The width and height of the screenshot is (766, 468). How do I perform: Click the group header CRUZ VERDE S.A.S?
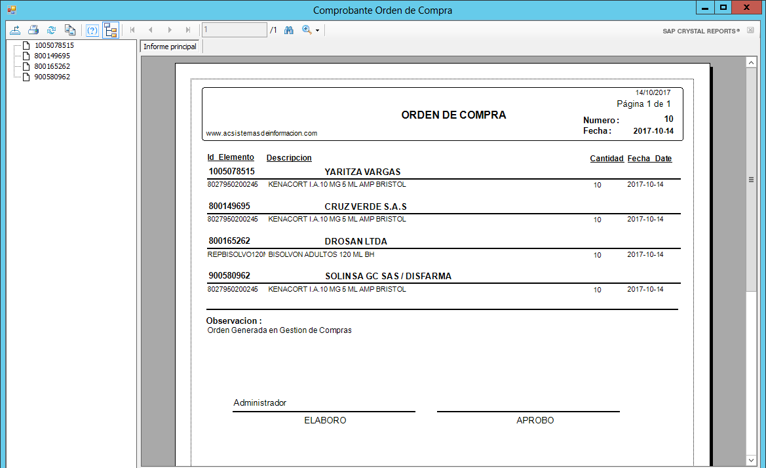[366, 206]
